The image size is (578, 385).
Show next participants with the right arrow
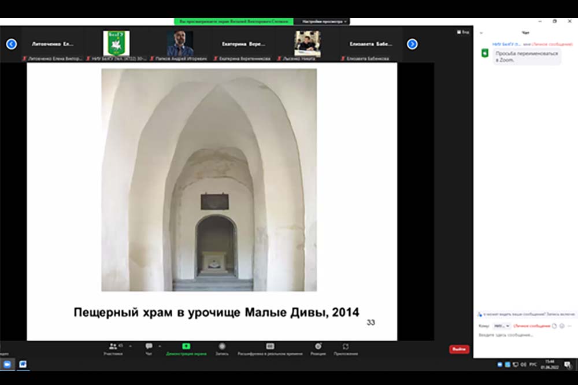click(x=412, y=44)
